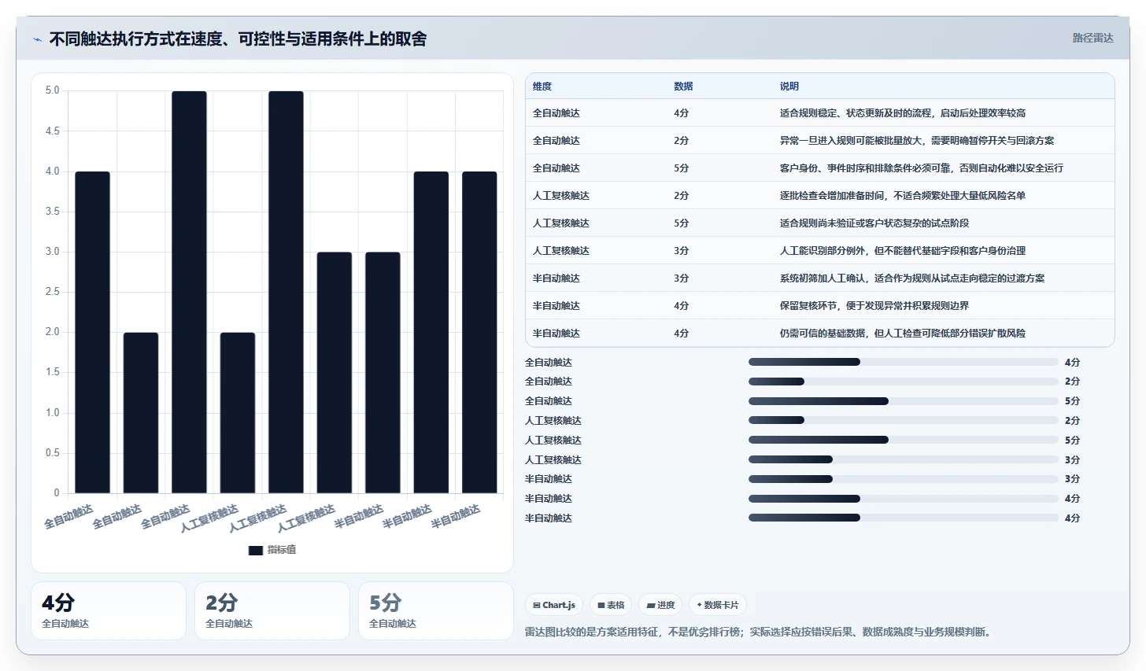The image size is (1146, 671).
Task: Click table text 逐批检查会增加准备时间
Action: pos(832,196)
